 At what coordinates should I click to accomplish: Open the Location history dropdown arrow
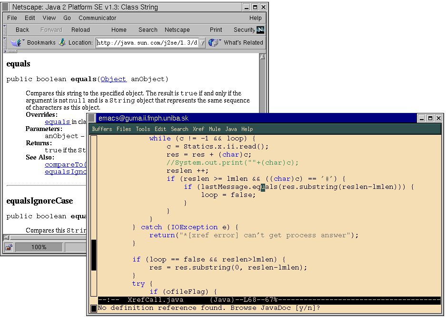(202, 43)
